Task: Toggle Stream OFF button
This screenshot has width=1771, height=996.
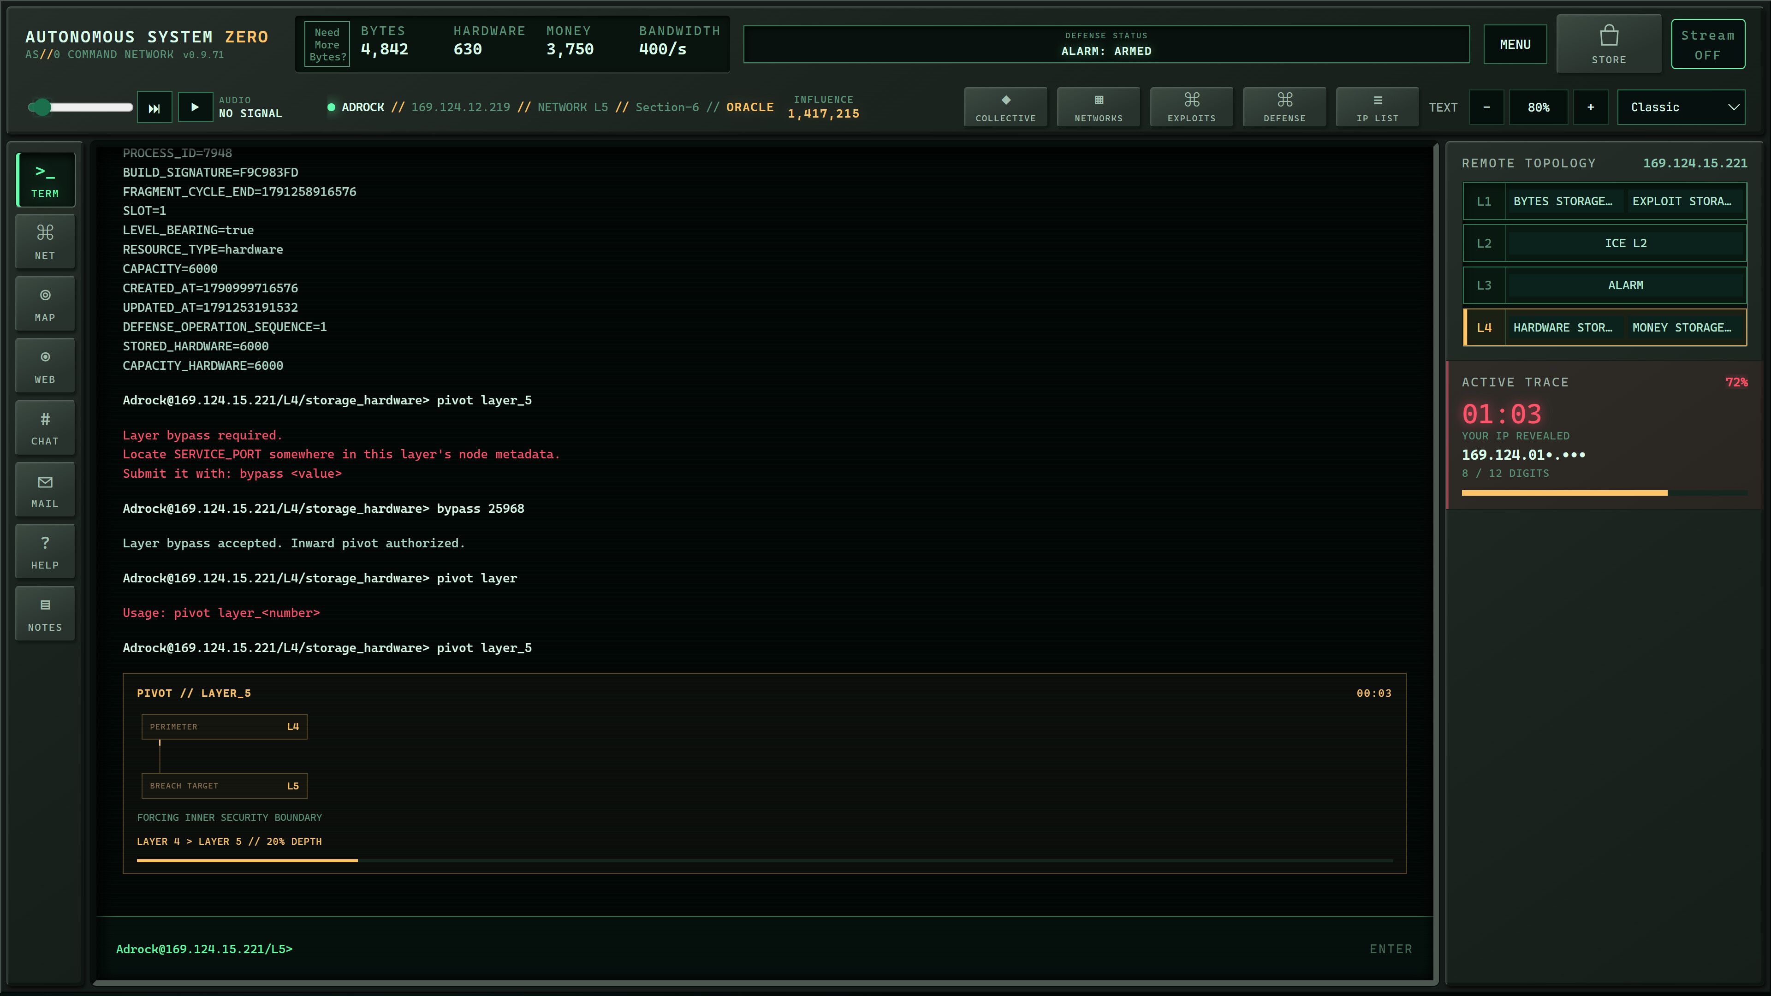Action: [1708, 44]
